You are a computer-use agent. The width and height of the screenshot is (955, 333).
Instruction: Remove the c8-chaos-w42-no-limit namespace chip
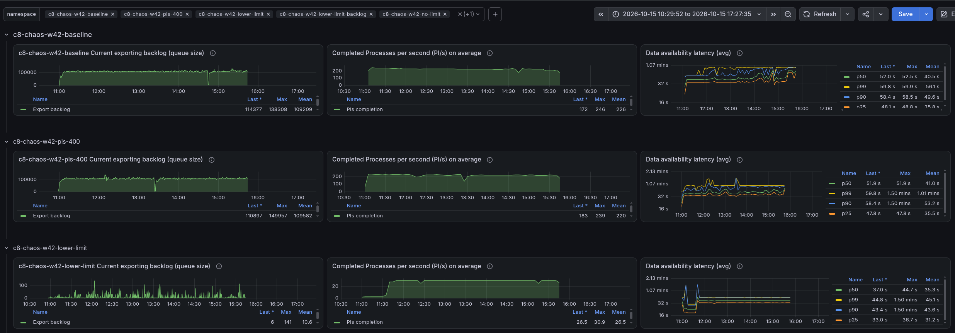(445, 14)
